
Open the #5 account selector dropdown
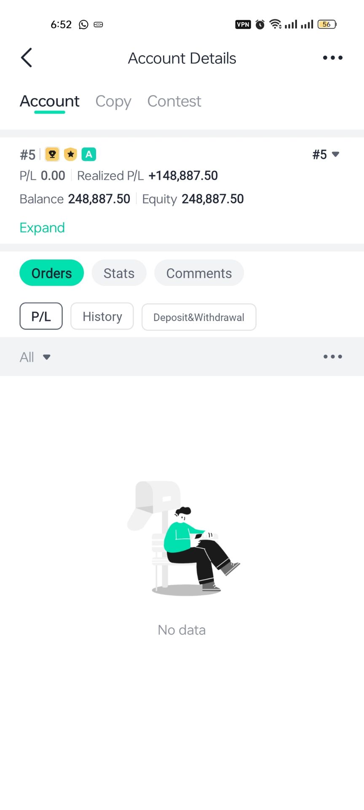pos(326,154)
